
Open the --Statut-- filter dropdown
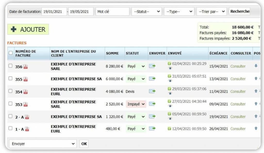(x=146, y=11)
